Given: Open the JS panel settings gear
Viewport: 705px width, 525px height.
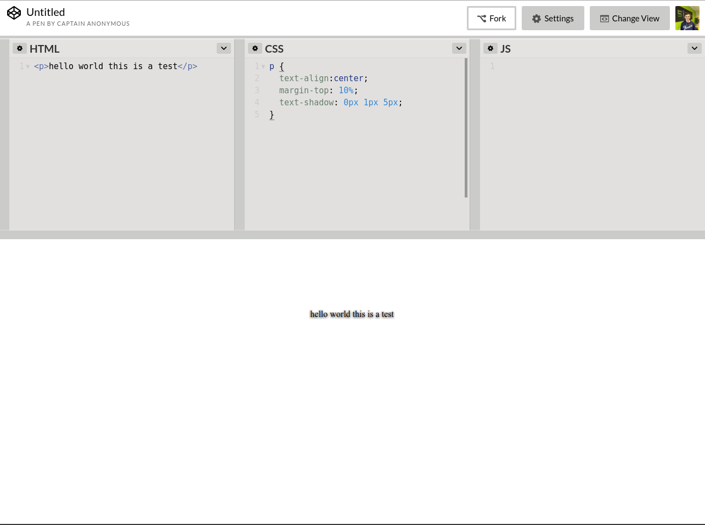Looking at the screenshot, I should (490, 48).
